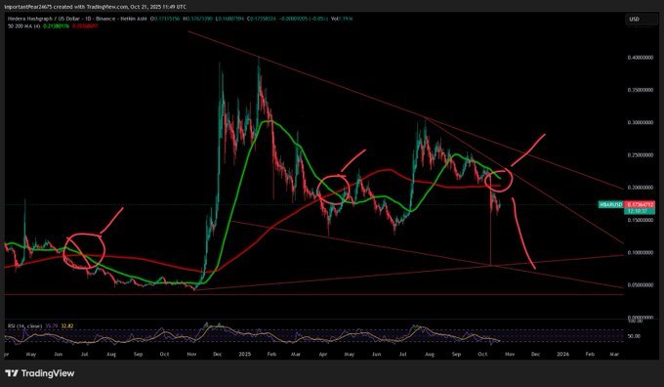Viewport: 664px width, 387px height.
Task: Click the 2026 label on time axis
Action: coord(562,354)
